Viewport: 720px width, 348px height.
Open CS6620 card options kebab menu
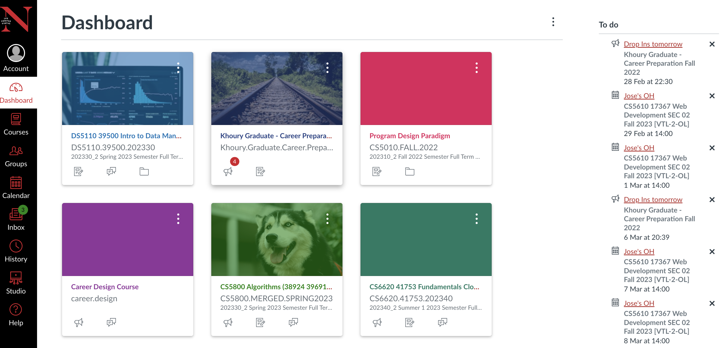[476, 219]
